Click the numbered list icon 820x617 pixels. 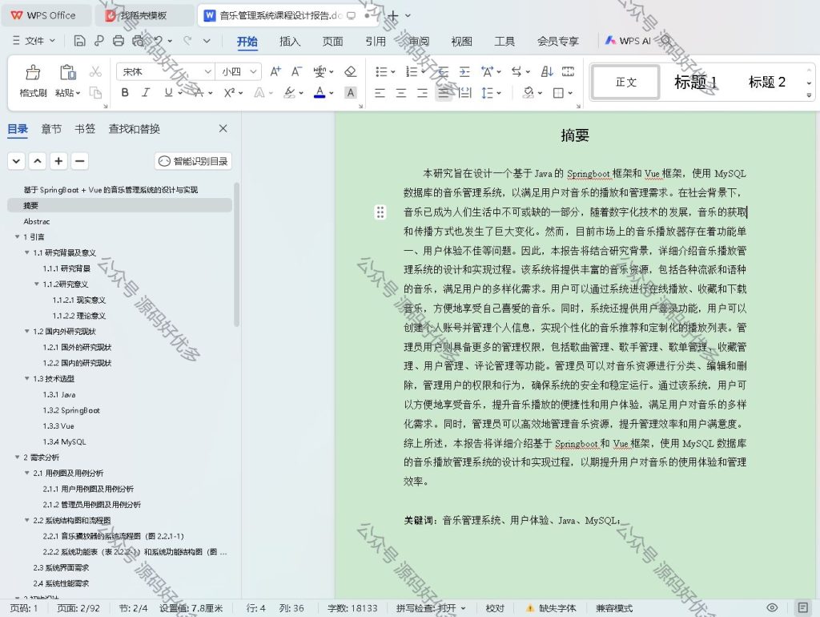[x=412, y=71]
